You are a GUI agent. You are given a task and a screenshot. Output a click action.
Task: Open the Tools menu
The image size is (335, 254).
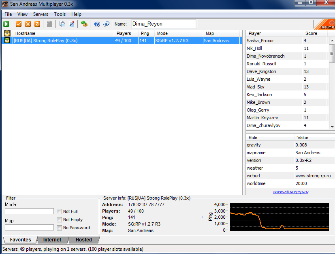pos(60,14)
